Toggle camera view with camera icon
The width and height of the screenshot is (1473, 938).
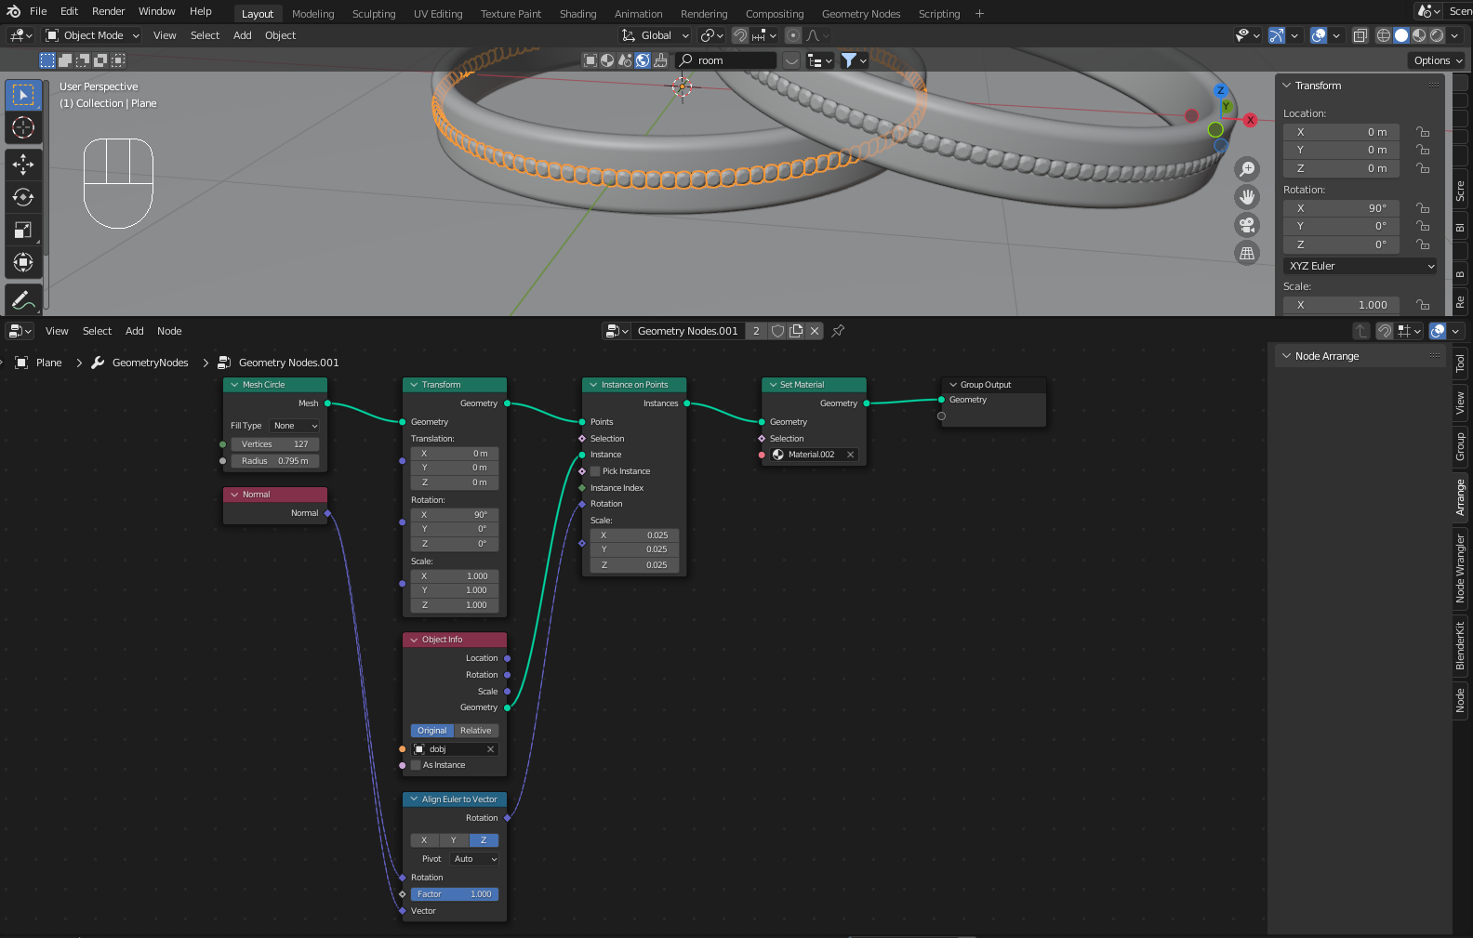(x=1247, y=225)
